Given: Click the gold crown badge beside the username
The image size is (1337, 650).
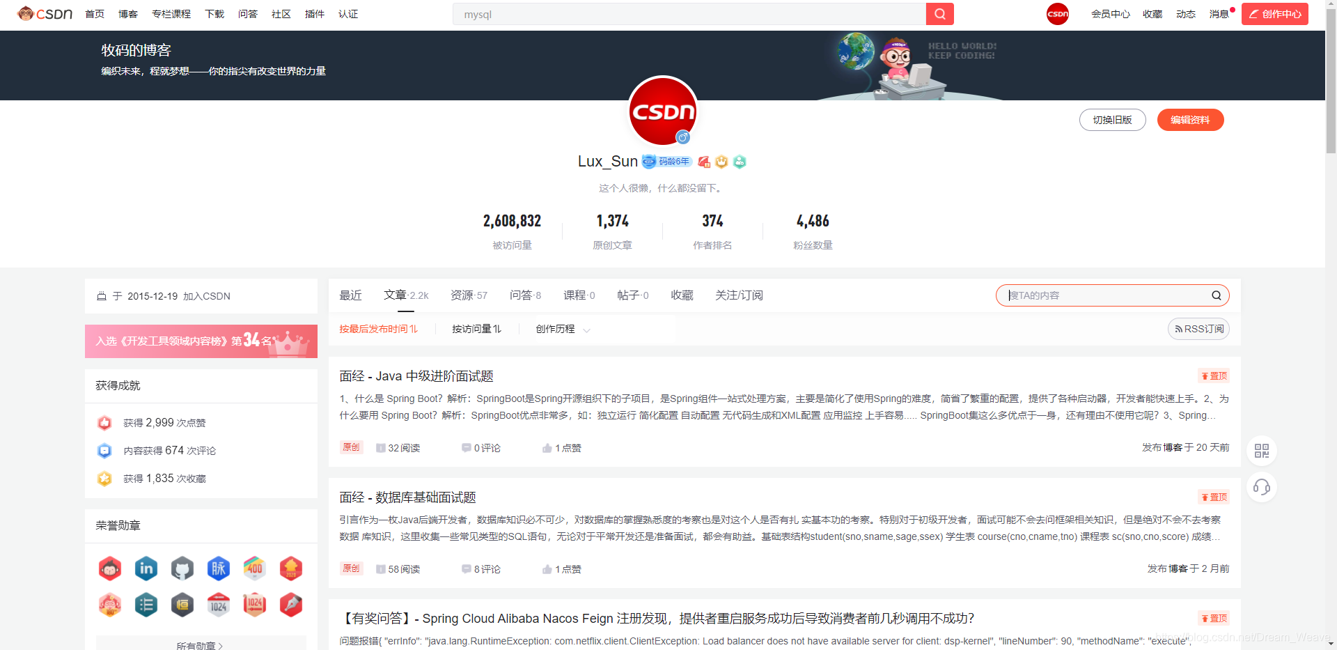Looking at the screenshot, I should [x=721, y=162].
